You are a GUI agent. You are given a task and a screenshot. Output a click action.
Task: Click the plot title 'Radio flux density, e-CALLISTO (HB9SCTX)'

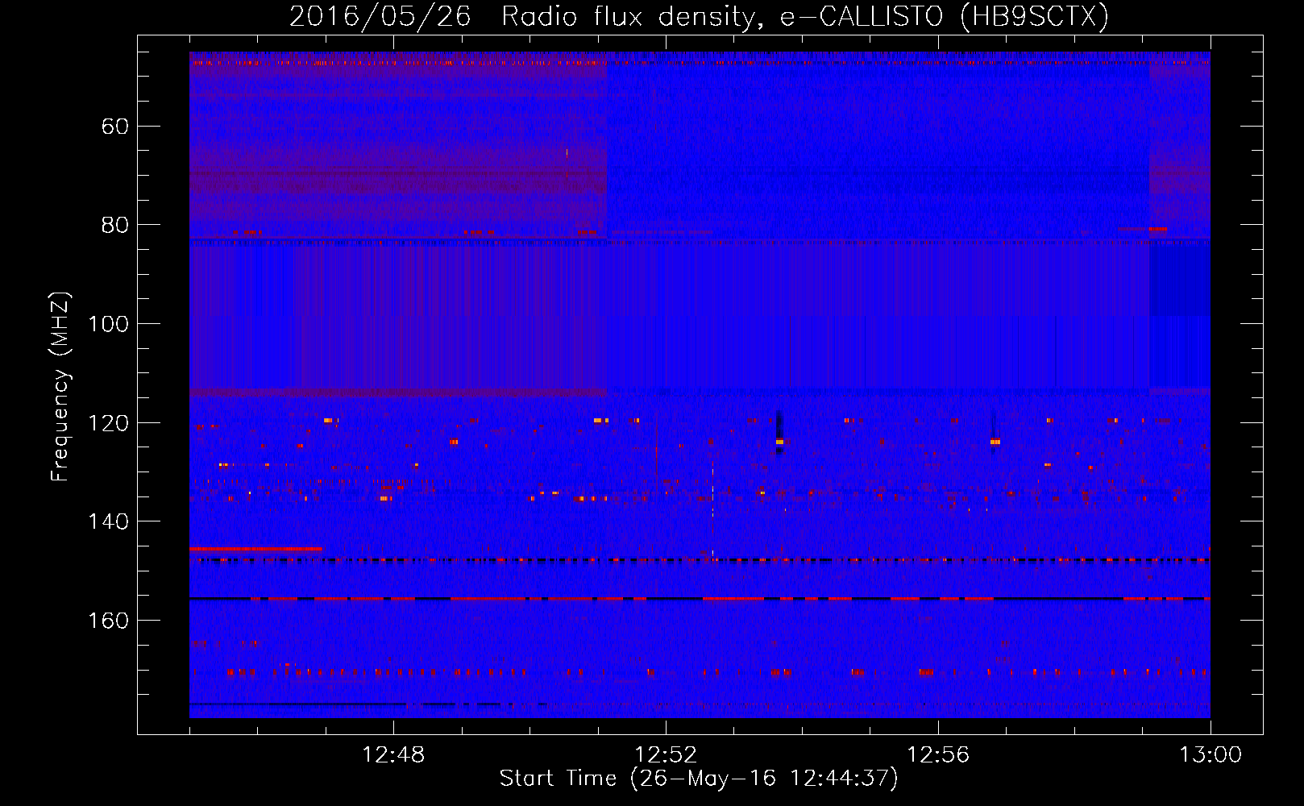click(x=805, y=16)
